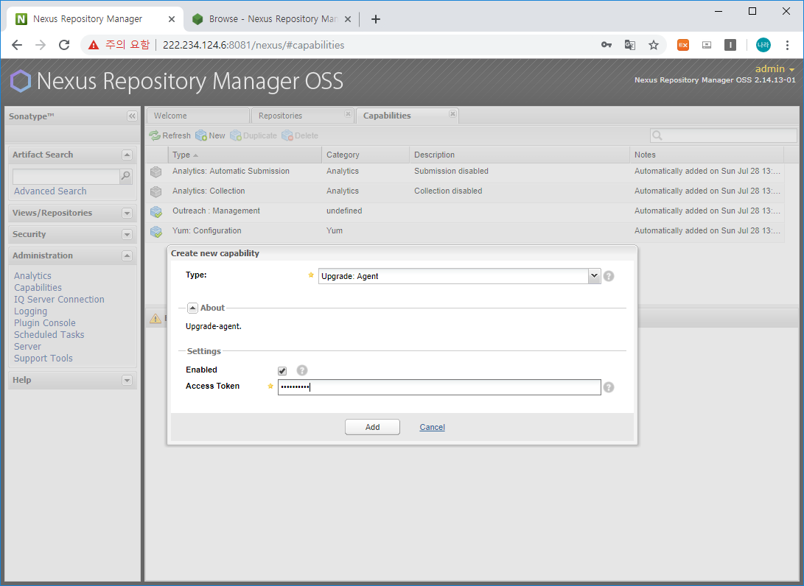The height and width of the screenshot is (586, 804).
Task: Open Analytics in Administration
Action: [33, 275]
